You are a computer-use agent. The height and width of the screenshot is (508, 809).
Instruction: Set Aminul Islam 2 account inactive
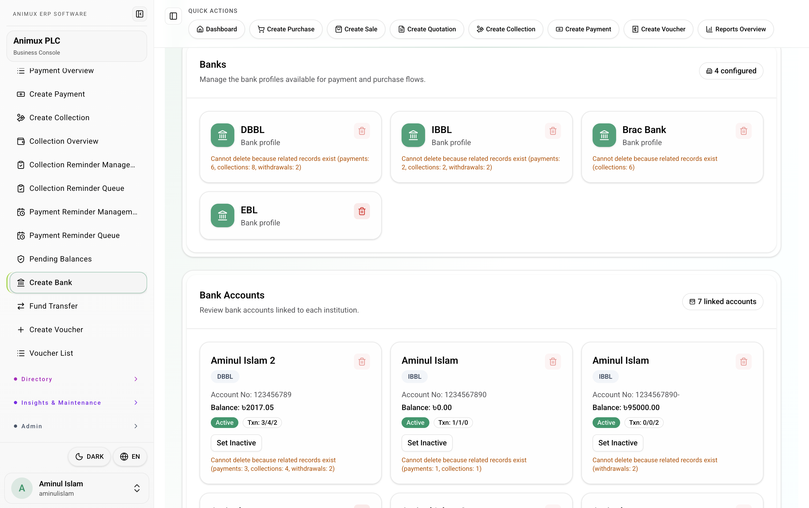coord(236,443)
